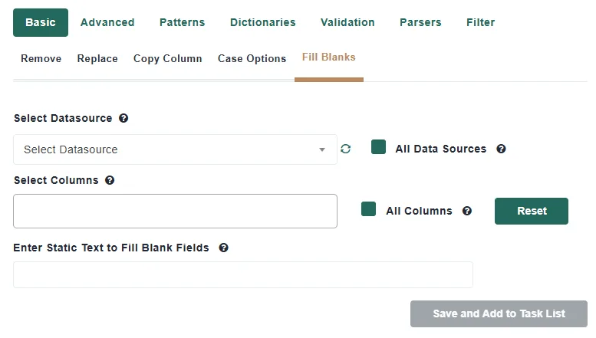Enable the All Columns checkbox
The image size is (596, 338).
(x=368, y=209)
